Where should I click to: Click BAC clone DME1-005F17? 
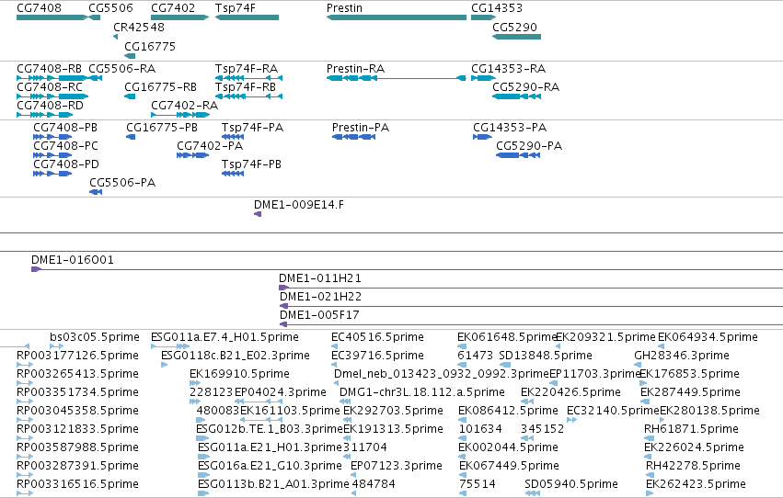coord(319,315)
